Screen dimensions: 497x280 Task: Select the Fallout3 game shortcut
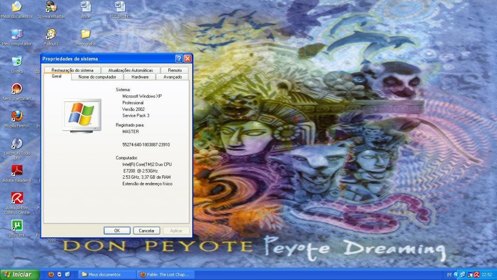point(51,37)
